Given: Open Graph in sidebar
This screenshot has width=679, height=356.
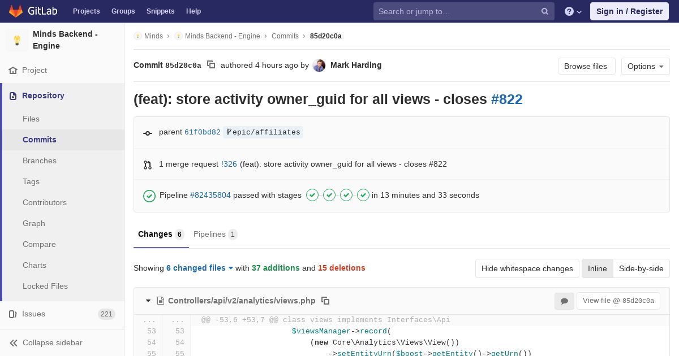Looking at the screenshot, I should click(x=34, y=223).
